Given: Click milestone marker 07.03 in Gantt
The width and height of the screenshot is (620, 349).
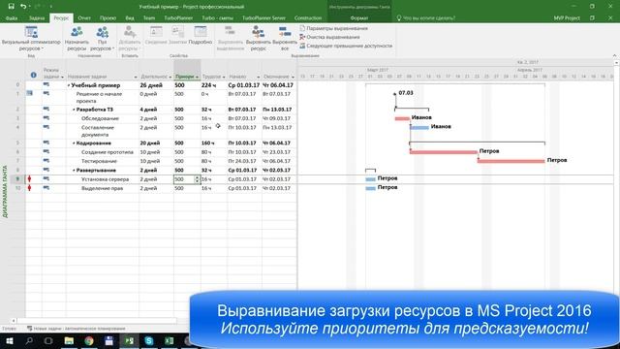Looking at the screenshot, I should (394, 94).
